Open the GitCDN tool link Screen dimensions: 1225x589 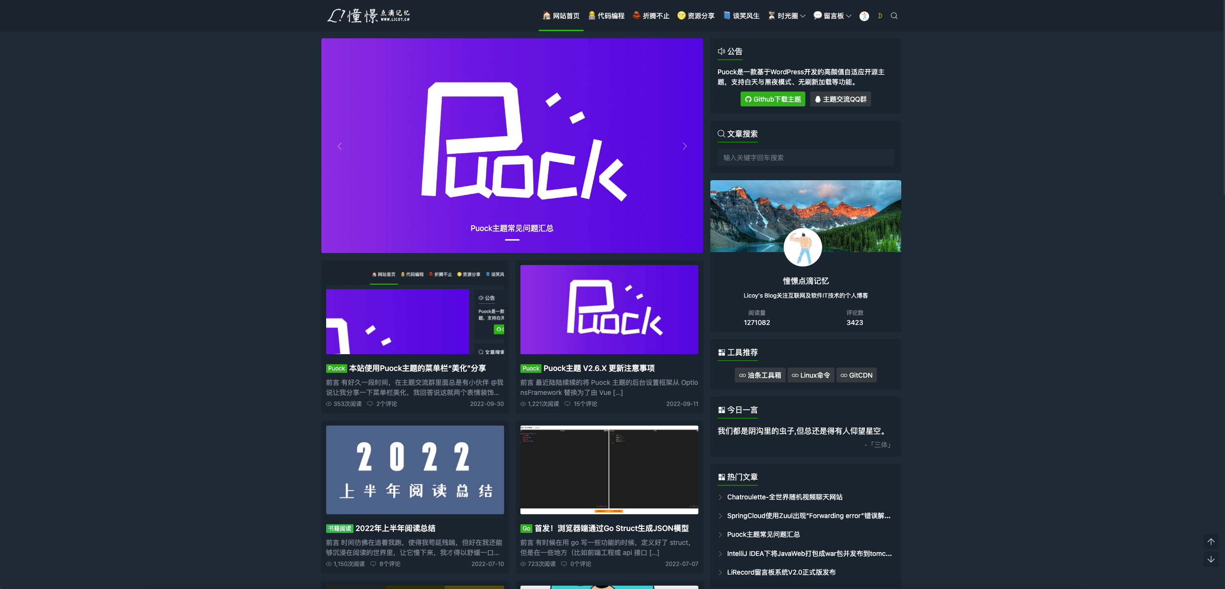pos(856,375)
